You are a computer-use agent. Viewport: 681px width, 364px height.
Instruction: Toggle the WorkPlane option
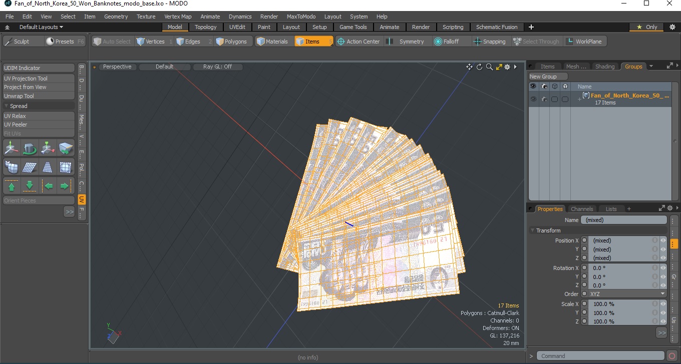point(584,41)
